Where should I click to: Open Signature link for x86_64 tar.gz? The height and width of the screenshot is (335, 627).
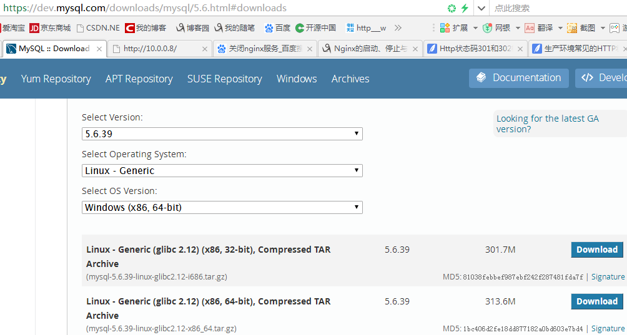(608, 329)
